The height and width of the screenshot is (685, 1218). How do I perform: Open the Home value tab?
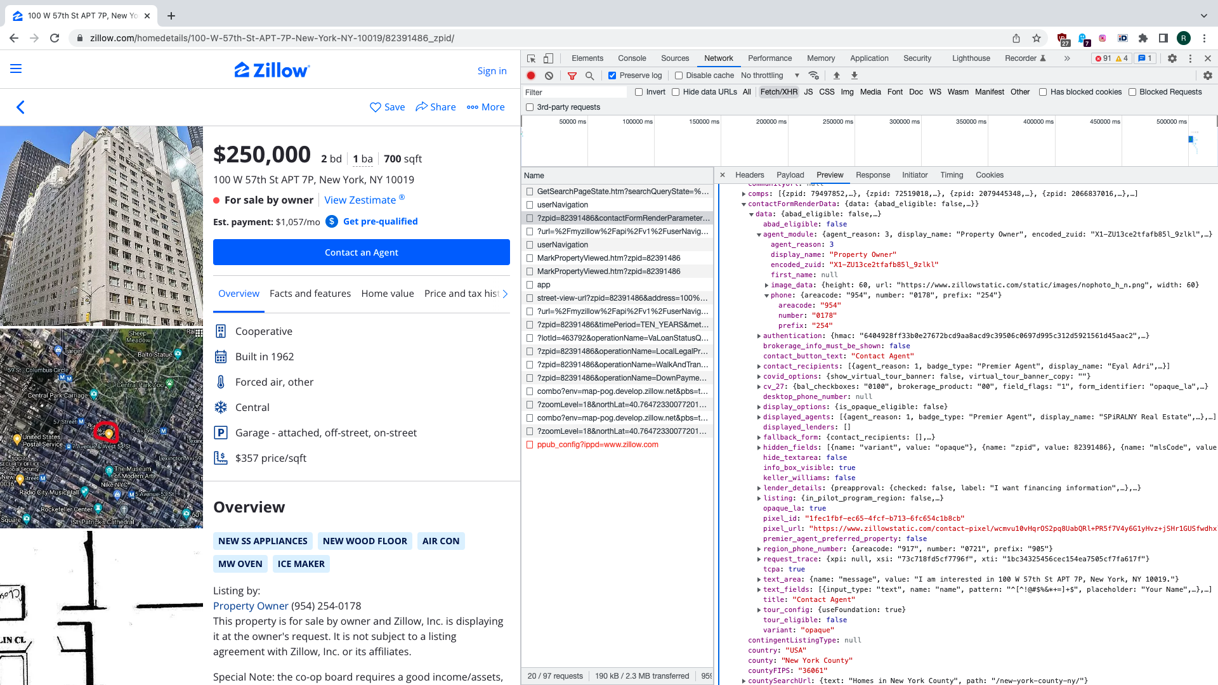click(388, 294)
